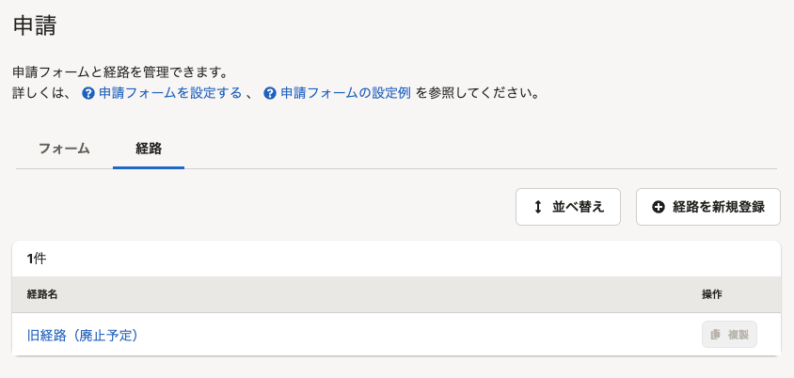Viewport: 794px width, 378px height.
Task: Click the help icon before 申請フォームを設定する
Action: (x=88, y=94)
